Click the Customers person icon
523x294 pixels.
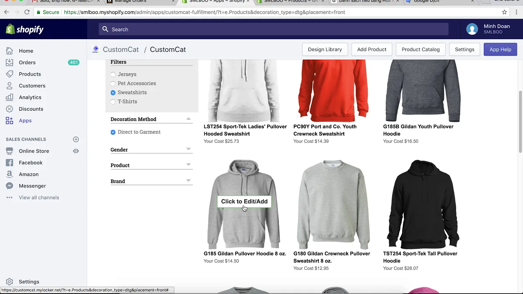coord(9,86)
